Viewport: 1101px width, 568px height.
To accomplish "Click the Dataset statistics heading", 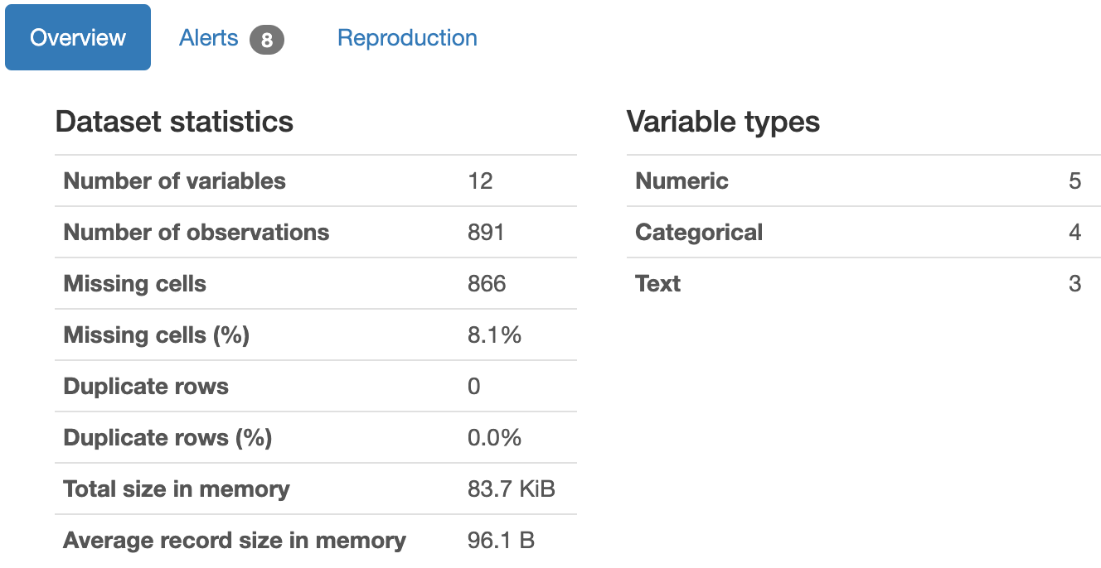I will [x=174, y=122].
